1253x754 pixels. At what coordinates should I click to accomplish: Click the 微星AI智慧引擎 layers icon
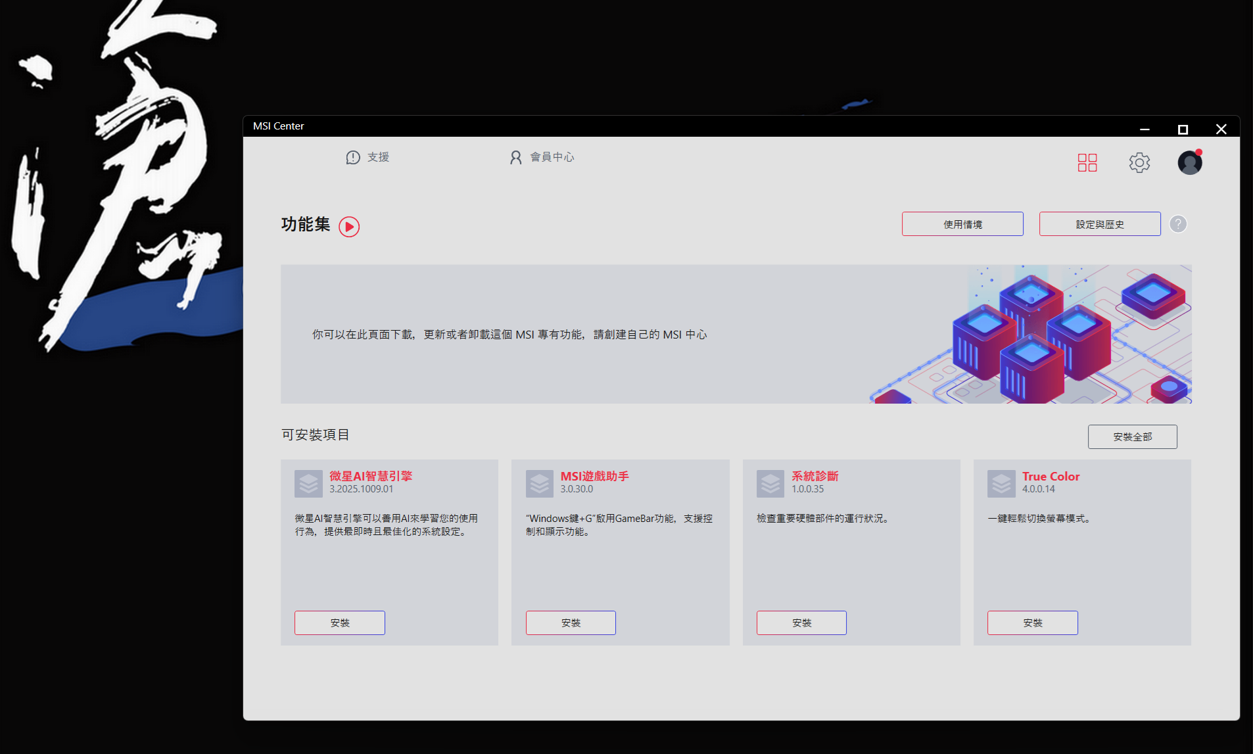[308, 484]
